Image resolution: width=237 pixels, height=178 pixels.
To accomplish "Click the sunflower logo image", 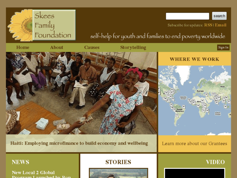I will [20, 25].
